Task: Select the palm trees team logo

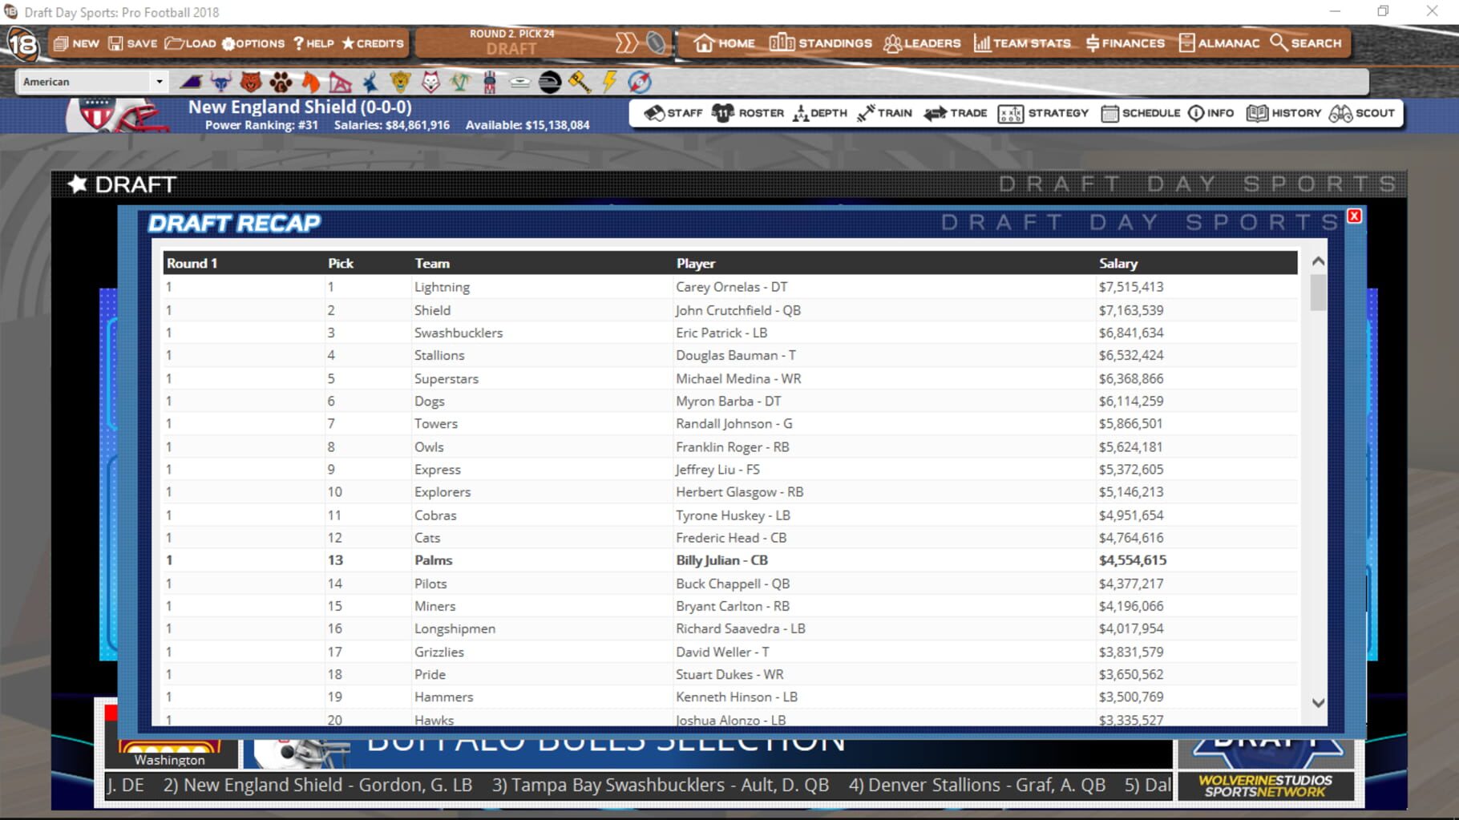Action: 460,82
